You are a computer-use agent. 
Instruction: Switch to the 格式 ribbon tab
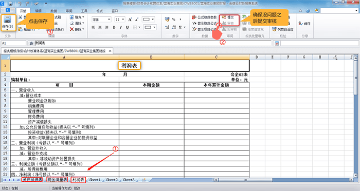[x=99, y=11]
